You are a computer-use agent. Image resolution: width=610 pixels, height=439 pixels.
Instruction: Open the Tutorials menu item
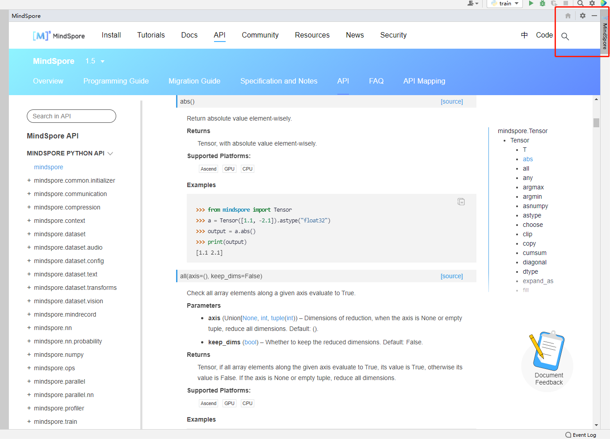tap(151, 35)
